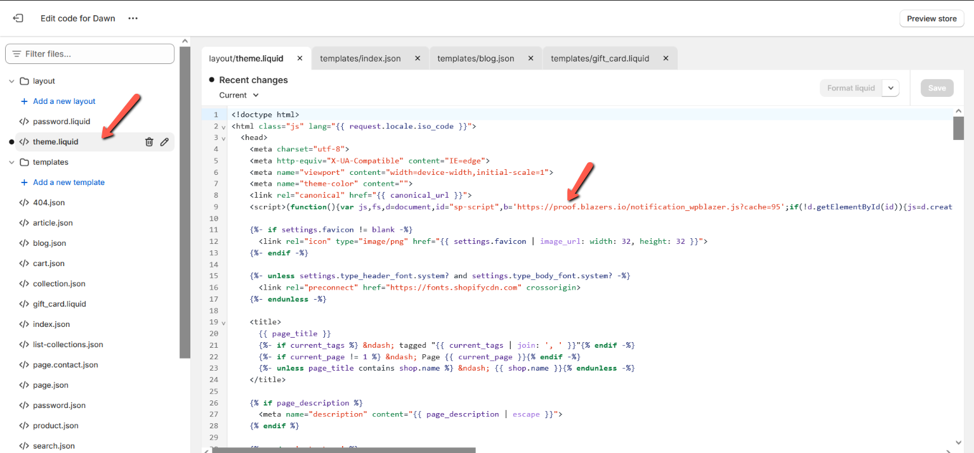Close the templates/blog.json tab
Screen dimensions: 974x453
pos(530,58)
